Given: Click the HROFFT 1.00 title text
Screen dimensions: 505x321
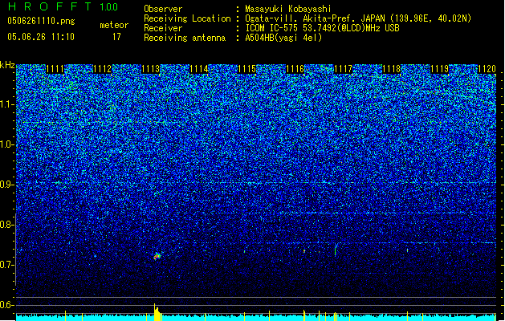Looking at the screenshot, I should 63,6.
